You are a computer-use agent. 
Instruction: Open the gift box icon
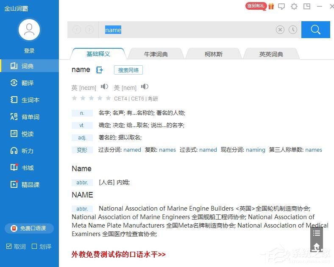point(271,6)
